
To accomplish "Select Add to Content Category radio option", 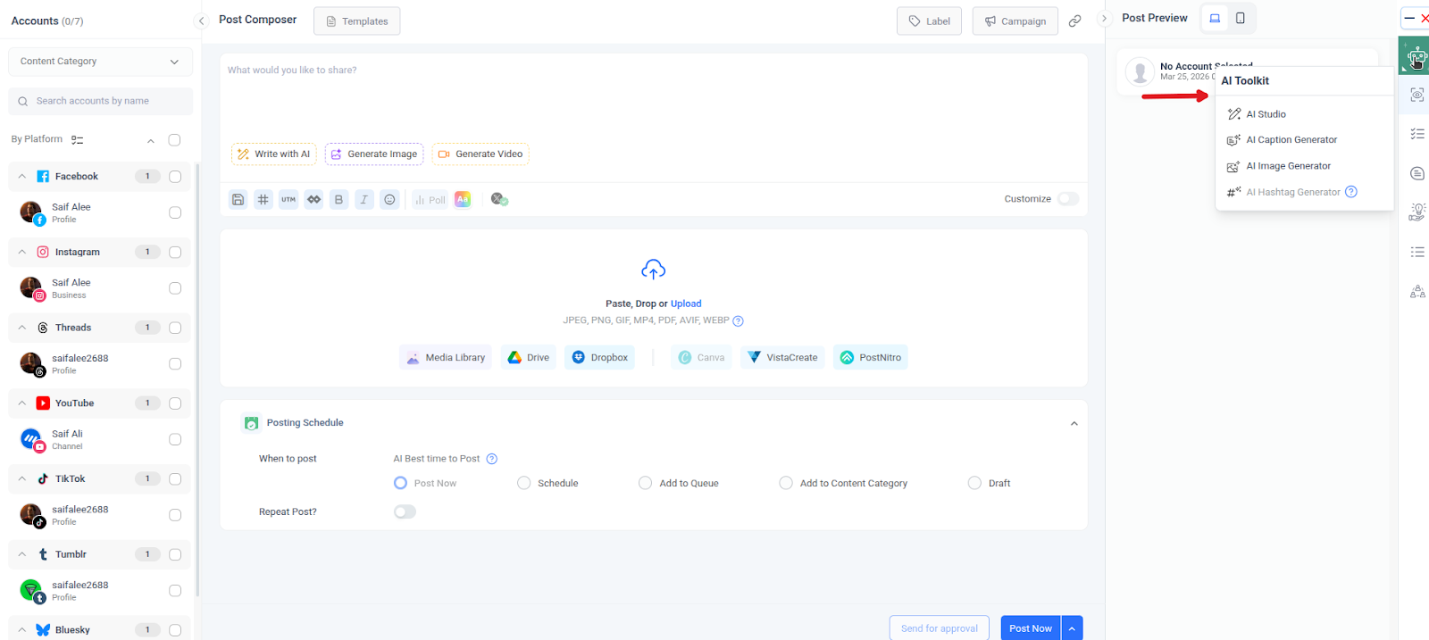I will click(x=786, y=483).
